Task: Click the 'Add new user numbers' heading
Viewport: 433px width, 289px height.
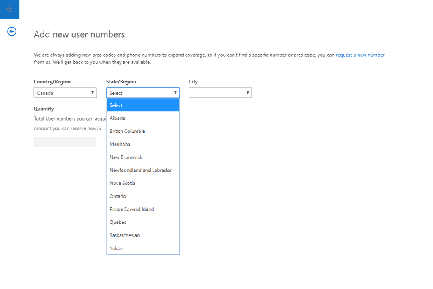Action: 79,34
